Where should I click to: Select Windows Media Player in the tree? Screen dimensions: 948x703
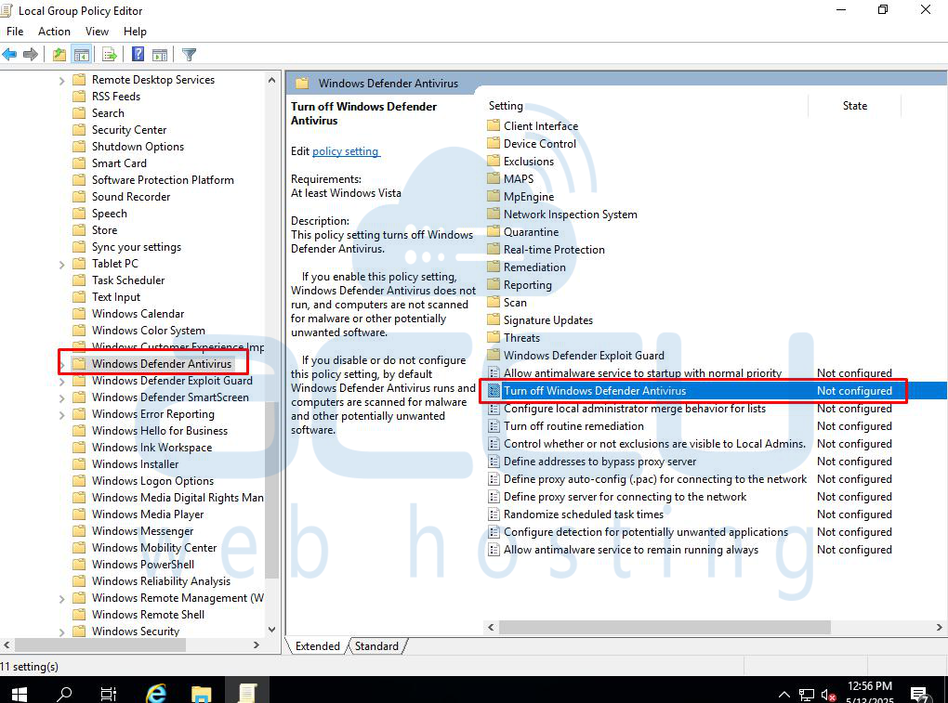[x=148, y=514]
